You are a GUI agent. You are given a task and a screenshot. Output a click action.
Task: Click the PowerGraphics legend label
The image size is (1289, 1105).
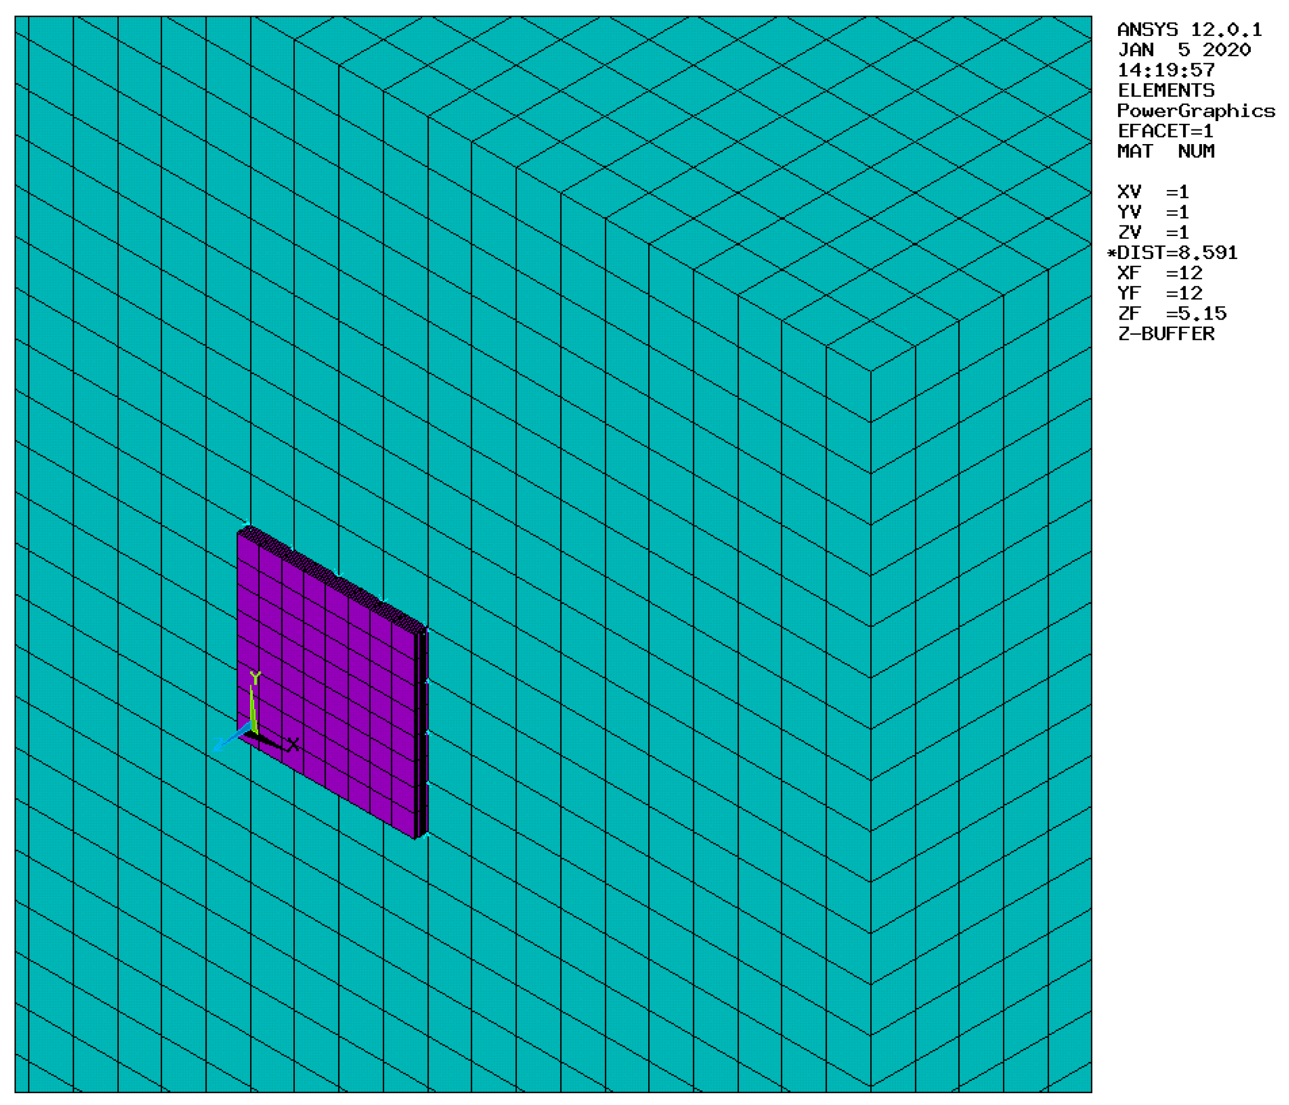pyautogui.click(x=1196, y=111)
